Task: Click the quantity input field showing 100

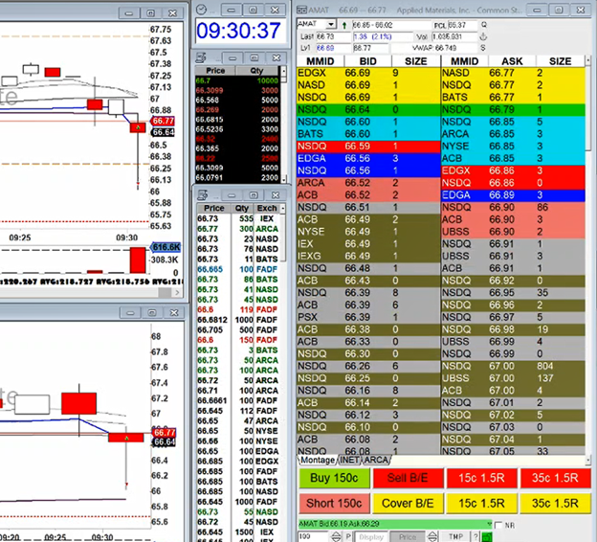Action: tap(310, 537)
